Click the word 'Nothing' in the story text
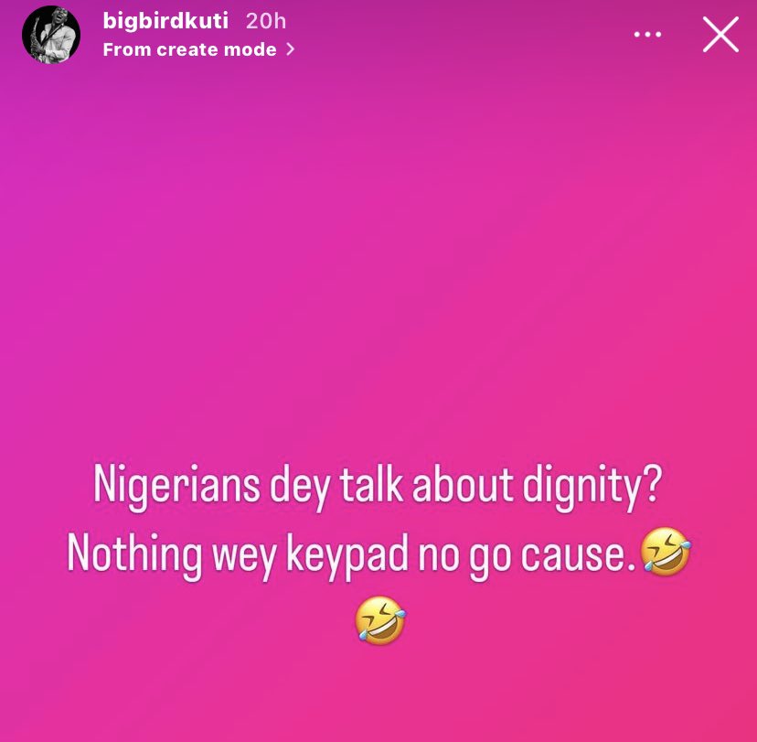 pos(134,555)
